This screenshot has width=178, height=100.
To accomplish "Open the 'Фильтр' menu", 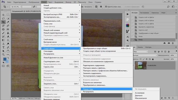I will [68, 2].
